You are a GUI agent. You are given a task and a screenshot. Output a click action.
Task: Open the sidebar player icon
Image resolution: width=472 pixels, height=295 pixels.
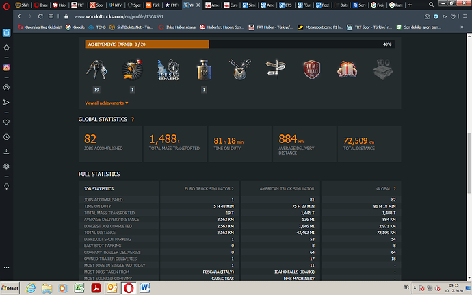6,88
